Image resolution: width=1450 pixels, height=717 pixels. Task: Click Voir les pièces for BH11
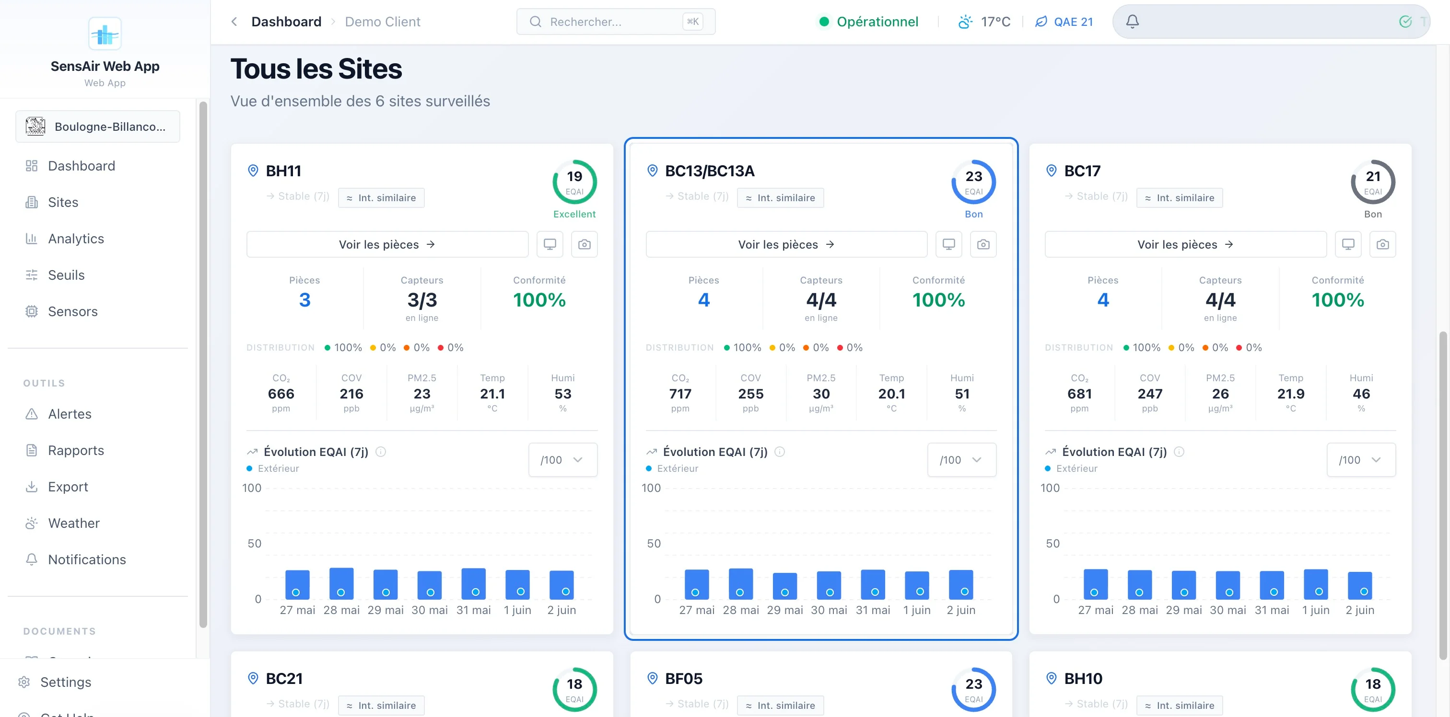pos(387,244)
